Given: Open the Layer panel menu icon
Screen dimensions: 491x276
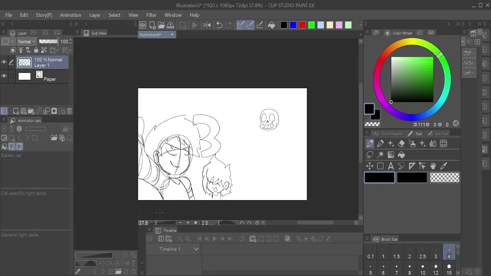Looking at the screenshot, I should pos(3,33).
